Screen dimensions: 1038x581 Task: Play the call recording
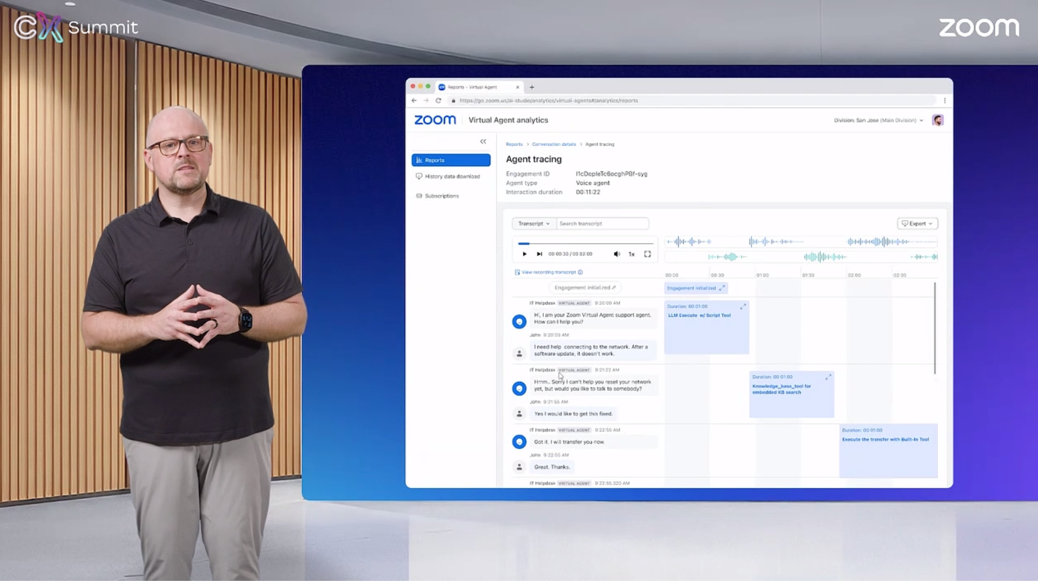[x=525, y=254]
